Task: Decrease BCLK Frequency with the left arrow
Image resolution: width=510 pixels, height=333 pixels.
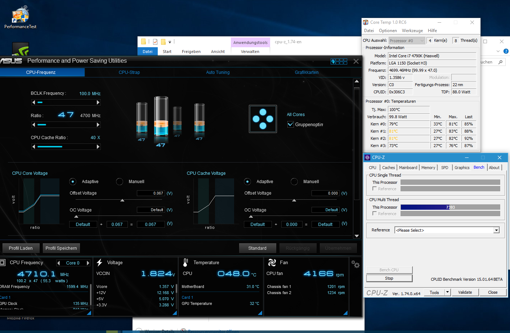Action: tap(34, 103)
